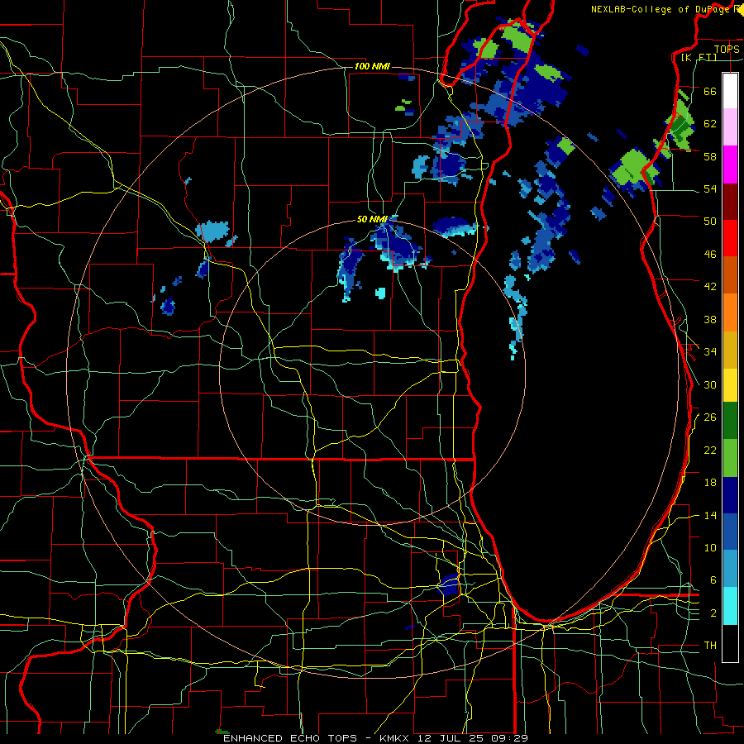Click the "50 NMI" range ring label
The image size is (744, 744).
click(x=373, y=219)
